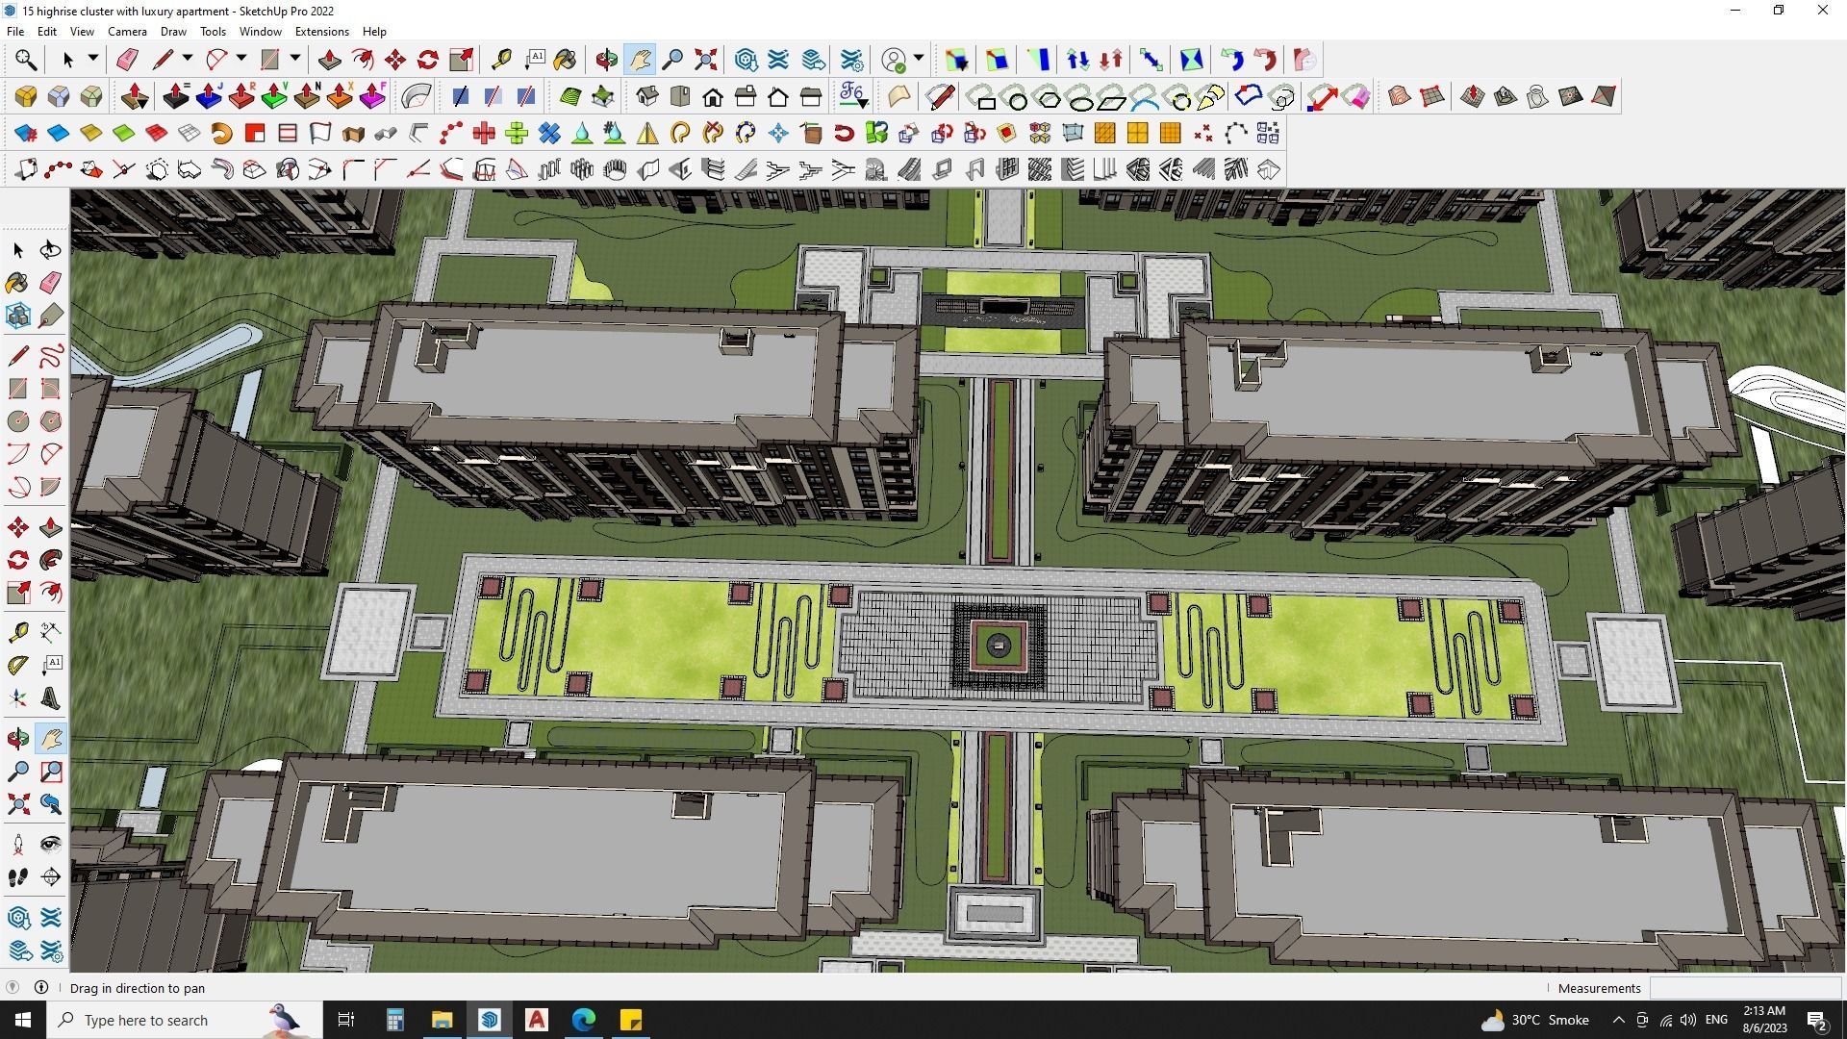The width and height of the screenshot is (1847, 1039).
Task: Expand the Arc tool dropdown arrow
Action: (x=241, y=59)
